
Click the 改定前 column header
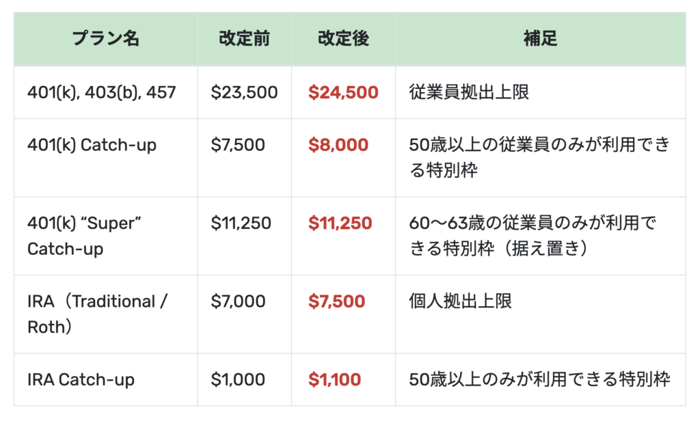(x=244, y=39)
